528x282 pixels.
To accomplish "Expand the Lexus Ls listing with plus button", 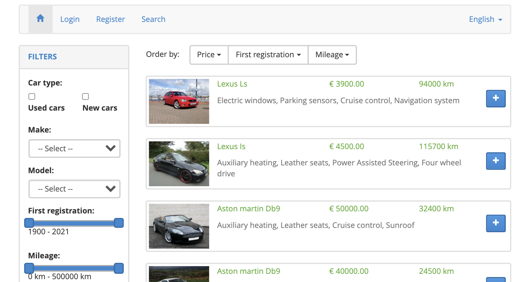I will pyautogui.click(x=496, y=99).
